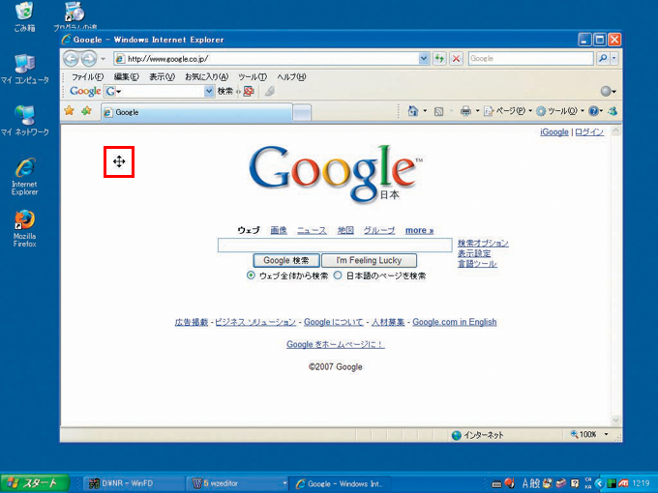
Task: Open the 表示設定 link
Action: click(x=474, y=253)
